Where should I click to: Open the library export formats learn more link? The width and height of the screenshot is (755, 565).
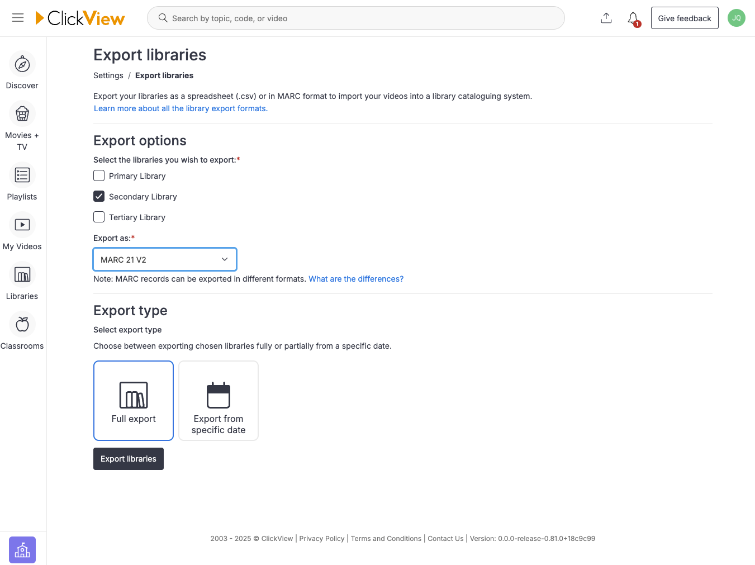(x=181, y=108)
